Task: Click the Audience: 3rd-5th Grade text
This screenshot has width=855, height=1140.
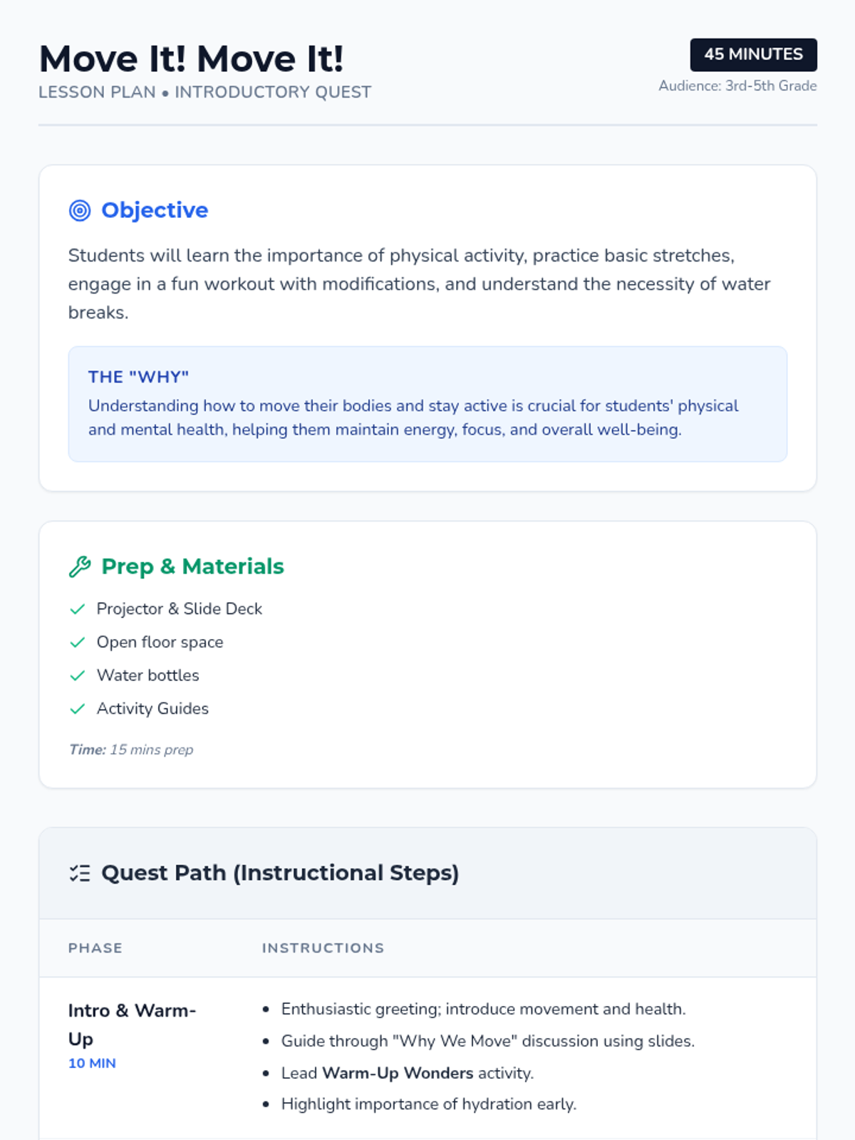Action: [737, 86]
